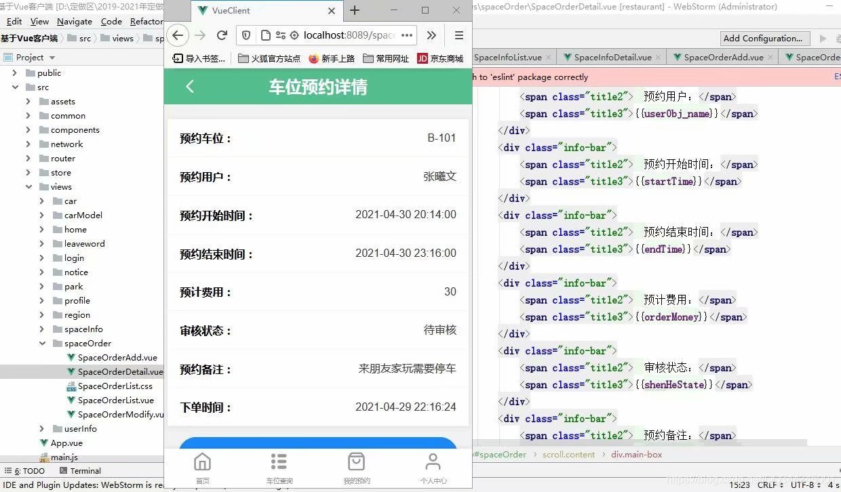
Task: Open the 火狐官方站点 bookmark folder
Action: tap(269, 58)
